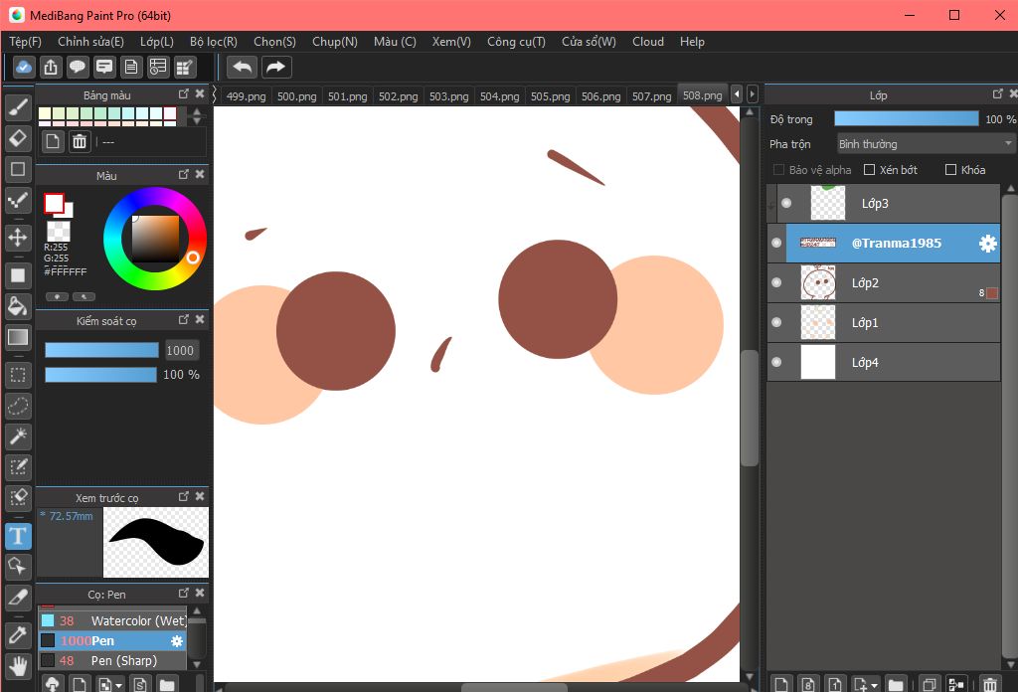The height and width of the screenshot is (692, 1018).
Task: Adjust the brush size slider
Action: (101, 351)
